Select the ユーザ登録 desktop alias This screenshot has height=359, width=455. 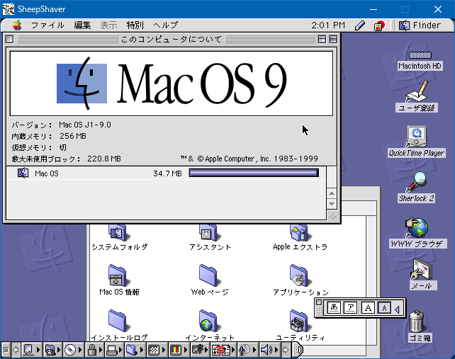point(417,96)
